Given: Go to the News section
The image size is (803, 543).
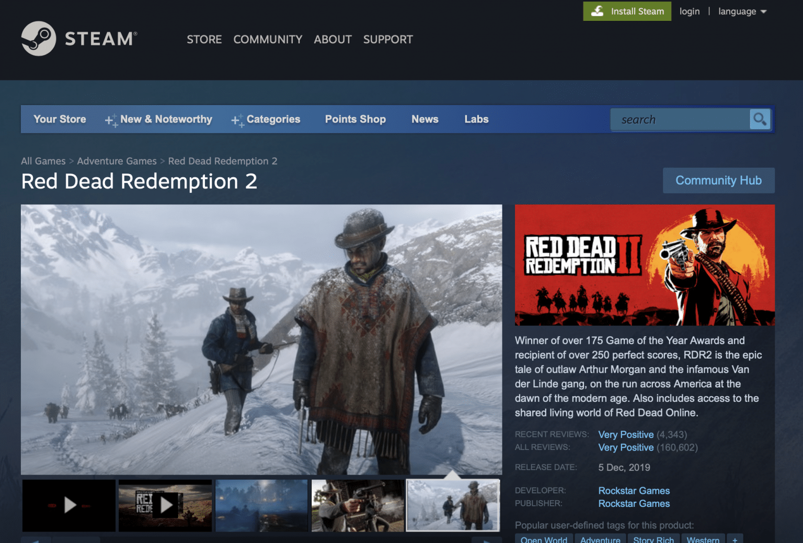Looking at the screenshot, I should [x=425, y=119].
